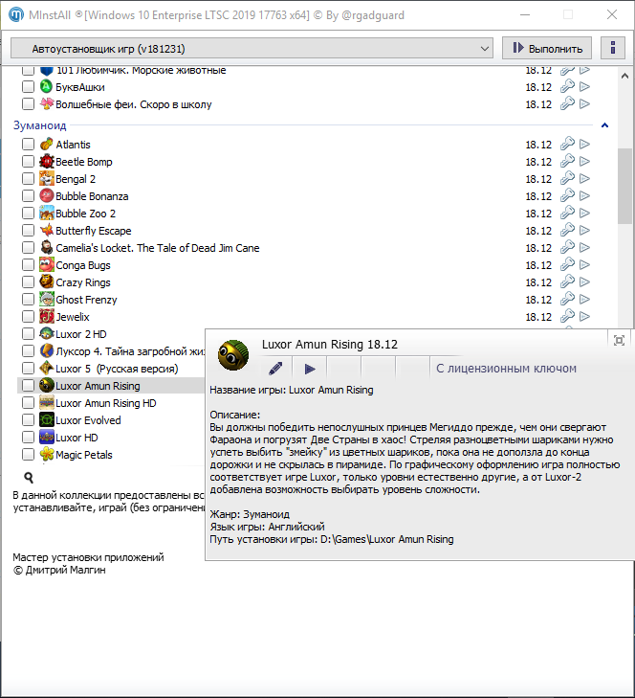Screen dimensions: 635x698
Task: Click the key icon for Atlantis
Action: pyautogui.click(x=567, y=144)
